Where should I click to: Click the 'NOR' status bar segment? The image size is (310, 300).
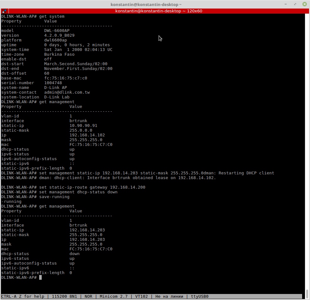[x=88, y=297]
